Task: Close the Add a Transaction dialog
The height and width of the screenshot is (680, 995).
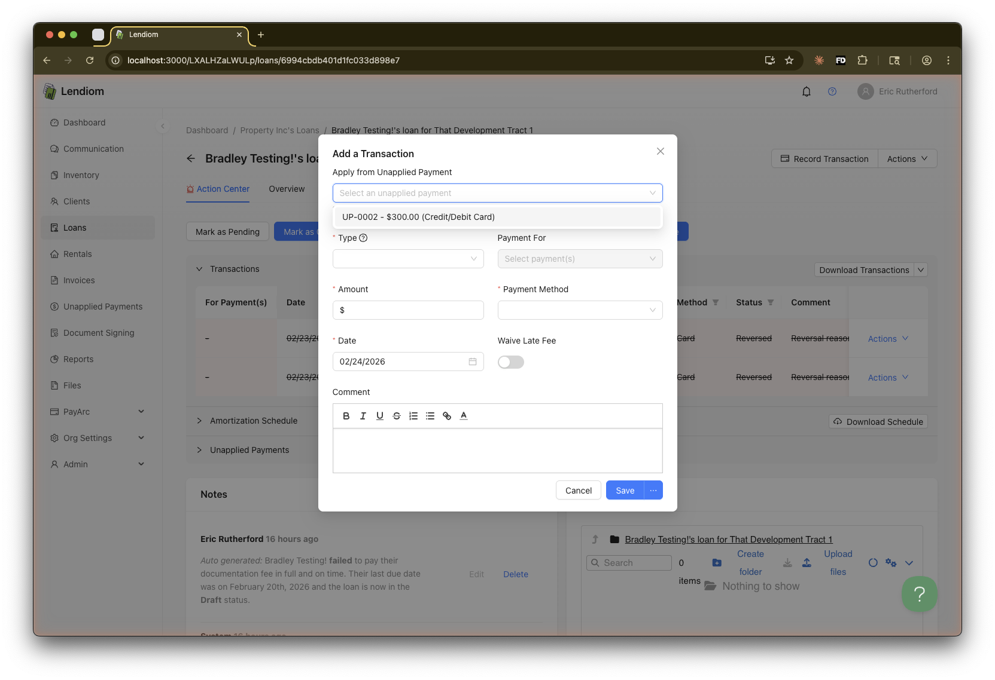Action: 660,151
